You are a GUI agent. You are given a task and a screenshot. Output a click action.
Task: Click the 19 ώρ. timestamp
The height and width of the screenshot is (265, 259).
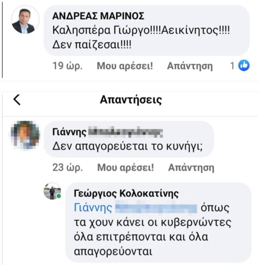click(x=67, y=66)
